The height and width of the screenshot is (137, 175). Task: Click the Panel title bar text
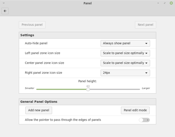(x=87, y=3)
